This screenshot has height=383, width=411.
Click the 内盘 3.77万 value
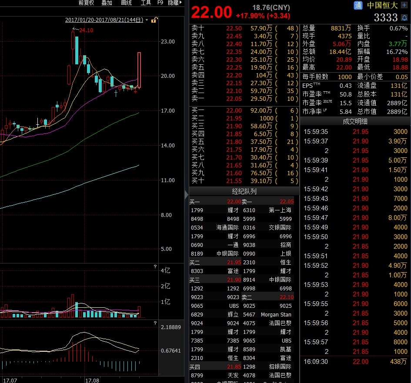[x=398, y=44]
